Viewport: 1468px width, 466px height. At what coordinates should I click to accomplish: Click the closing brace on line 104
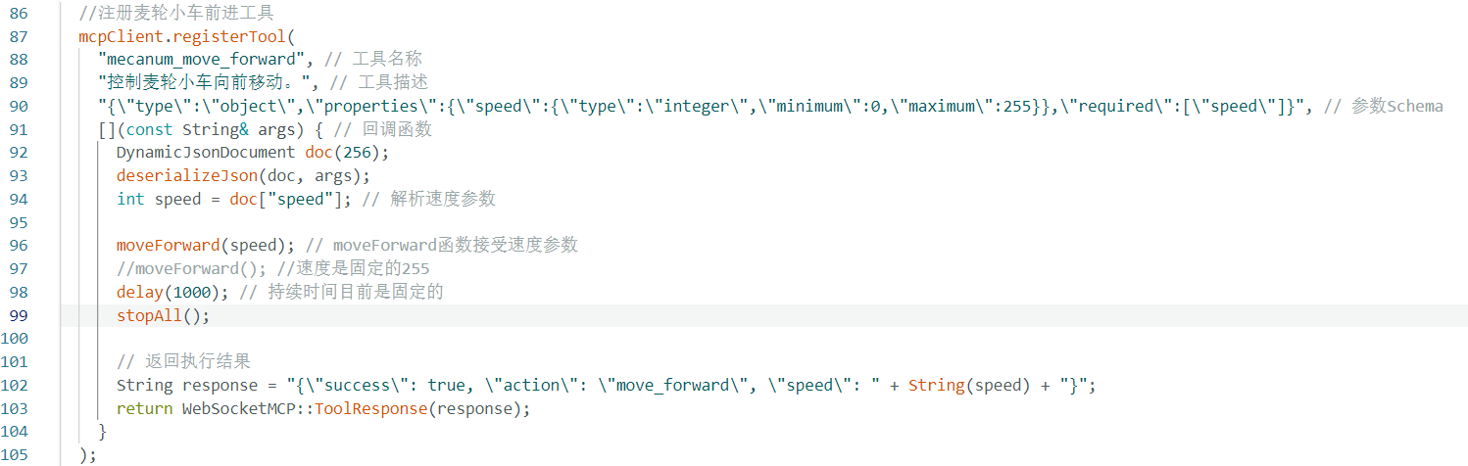103,432
